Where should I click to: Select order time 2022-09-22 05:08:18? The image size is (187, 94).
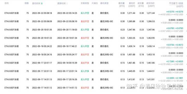(42, 13)
